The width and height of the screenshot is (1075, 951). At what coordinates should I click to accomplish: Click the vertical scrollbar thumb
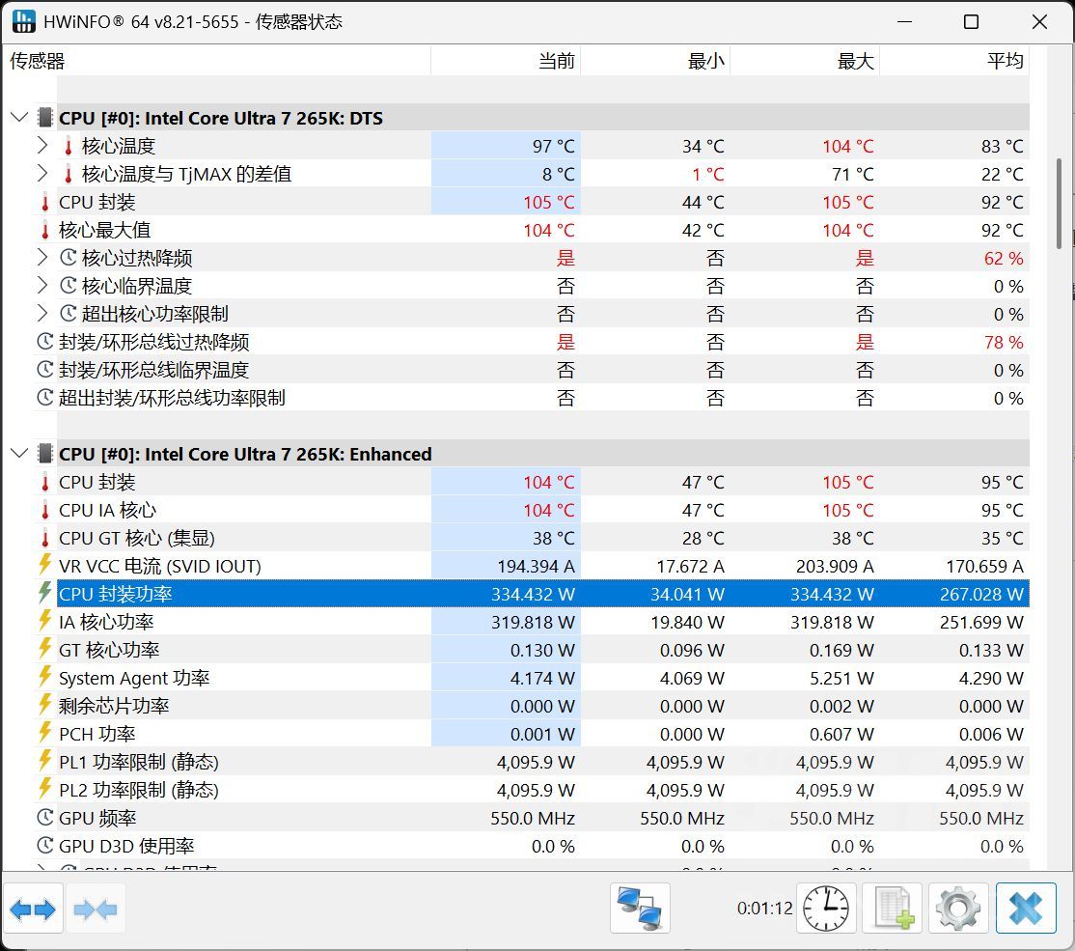pyautogui.click(x=1059, y=203)
